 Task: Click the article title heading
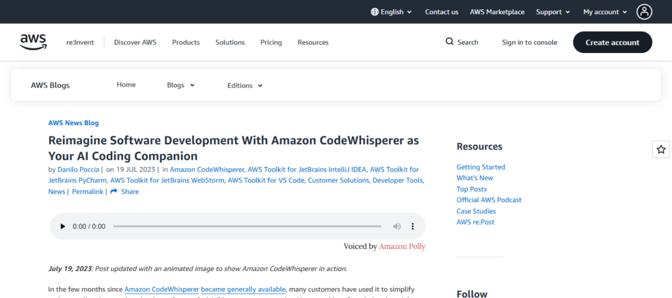point(234,147)
